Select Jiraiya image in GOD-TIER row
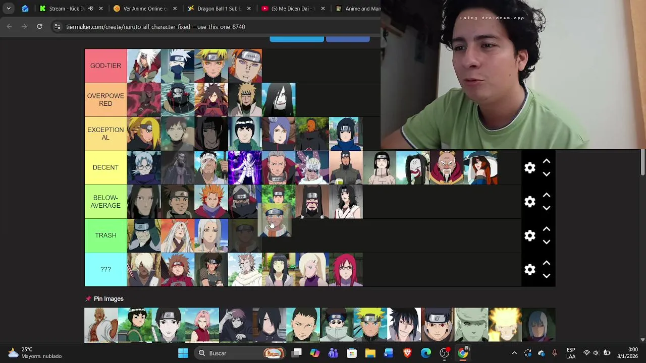Screen dimensions: 646x363 (144, 66)
